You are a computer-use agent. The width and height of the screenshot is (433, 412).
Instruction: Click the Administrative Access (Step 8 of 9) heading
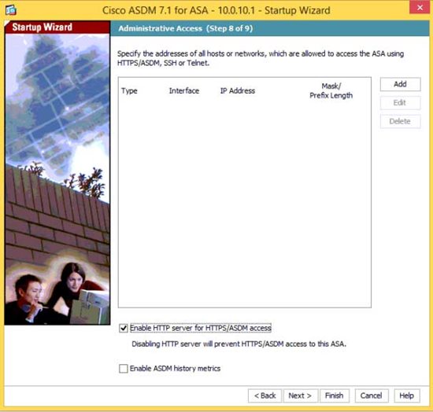[186, 28]
